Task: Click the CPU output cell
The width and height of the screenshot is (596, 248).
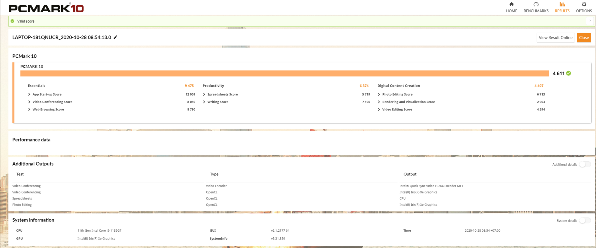Action: (x=403, y=198)
